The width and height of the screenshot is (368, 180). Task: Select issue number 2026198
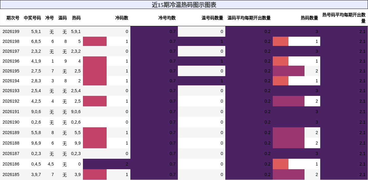click(x=11, y=41)
